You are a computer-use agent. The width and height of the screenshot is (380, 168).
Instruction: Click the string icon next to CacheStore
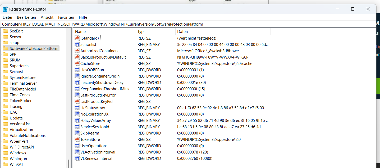tap(77, 64)
